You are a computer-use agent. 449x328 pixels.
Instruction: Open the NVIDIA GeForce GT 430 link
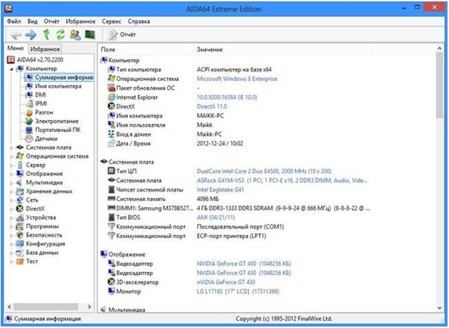226,263
